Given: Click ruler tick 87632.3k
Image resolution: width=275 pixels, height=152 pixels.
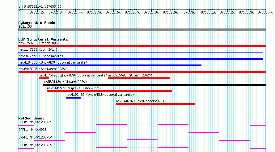Looking at the screenshot, I should pos(56,12).
